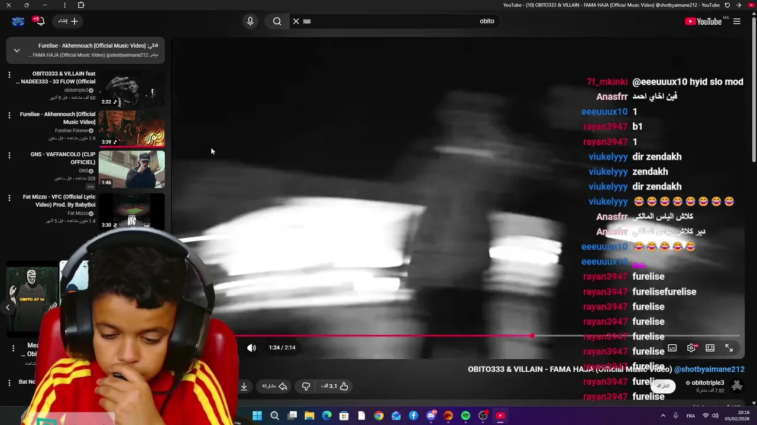Viewport: 757px width, 425px height.
Task: Open options for Fat Mizzo - VFC playlist row
Action: (9, 198)
